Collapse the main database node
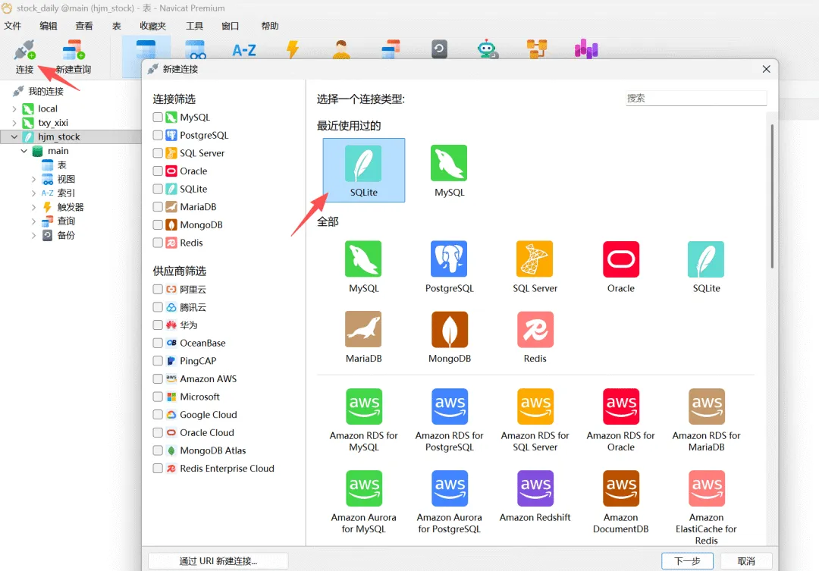 (x=24, y=151)
